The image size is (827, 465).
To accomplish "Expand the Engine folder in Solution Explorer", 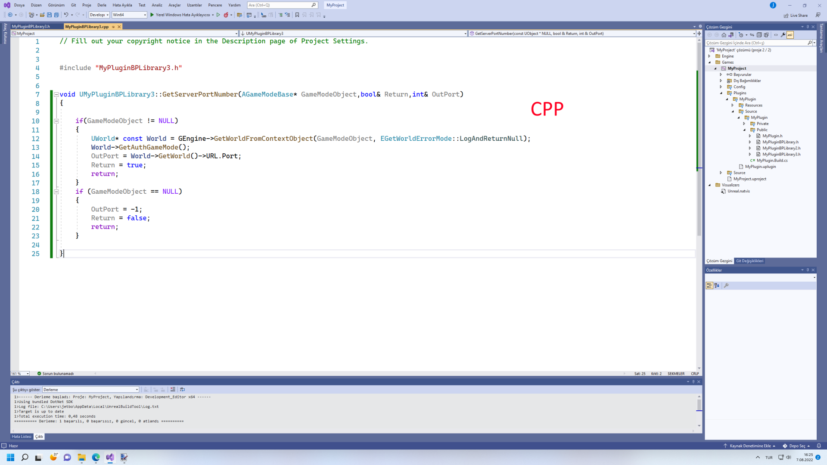I will point(709,56).
